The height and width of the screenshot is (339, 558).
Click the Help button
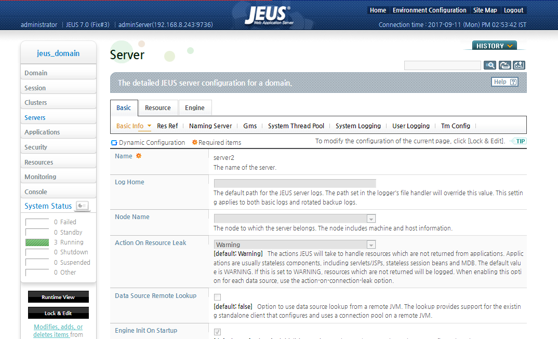click(x=504, y=82)
